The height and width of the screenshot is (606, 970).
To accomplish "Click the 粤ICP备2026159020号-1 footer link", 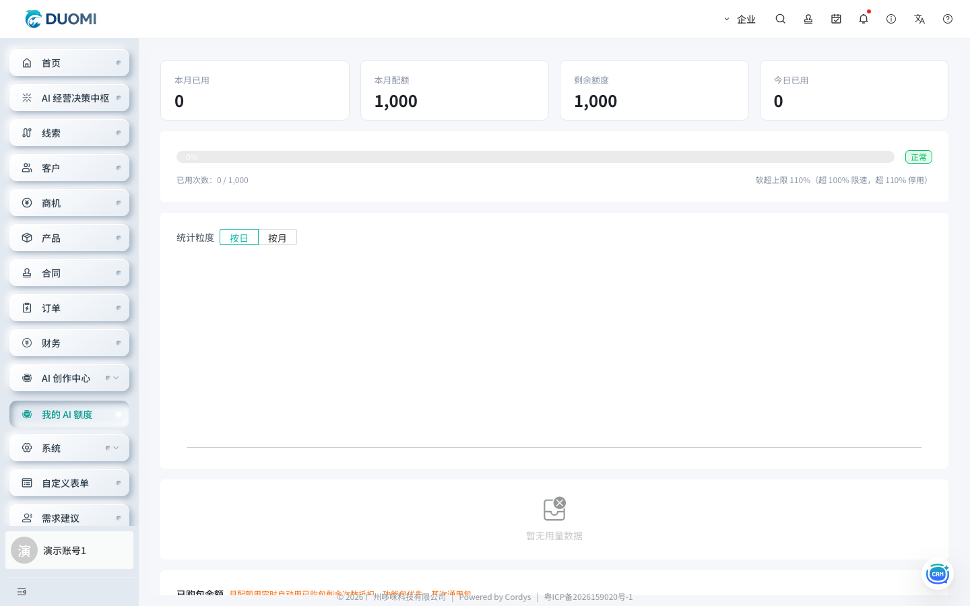I will pos(589,597).
